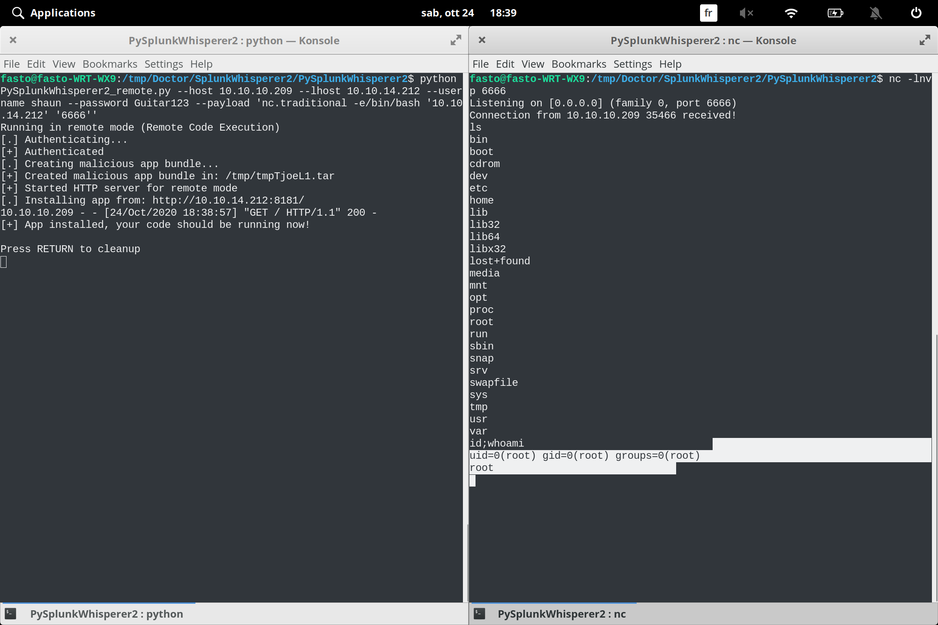The width and height of the screenshot is (938, 625).
Task: Expand the left Konsole window with maximize arrows
Action: coord(455,40)
